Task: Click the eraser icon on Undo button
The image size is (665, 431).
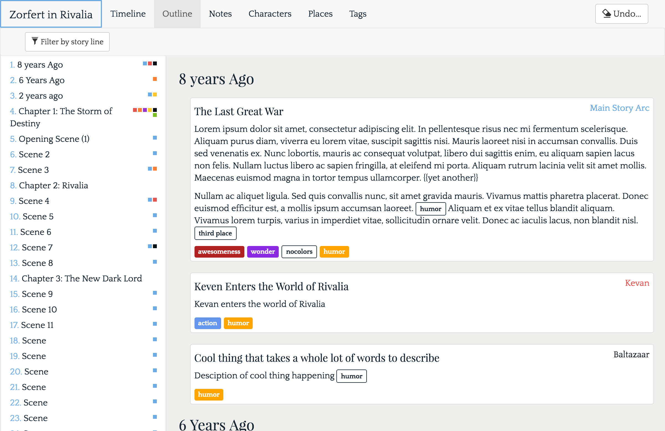Action: (x=606, y=13)
